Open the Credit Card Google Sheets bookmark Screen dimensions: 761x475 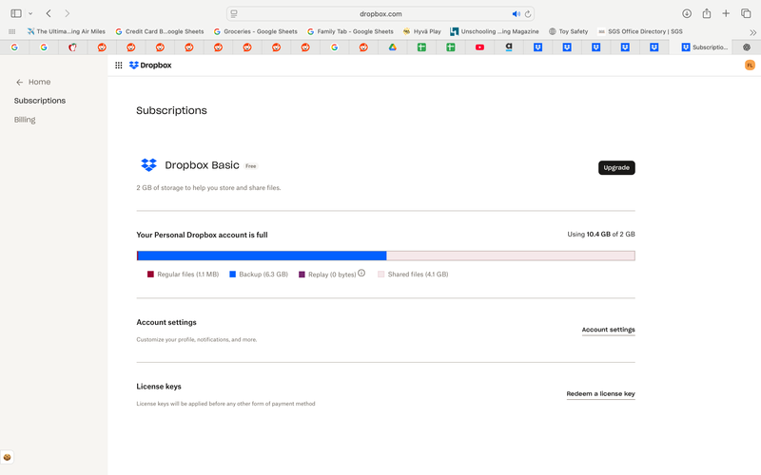coord(160,31)
